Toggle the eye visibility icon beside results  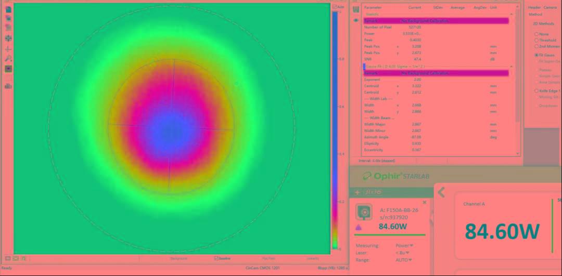click(356, 20)
